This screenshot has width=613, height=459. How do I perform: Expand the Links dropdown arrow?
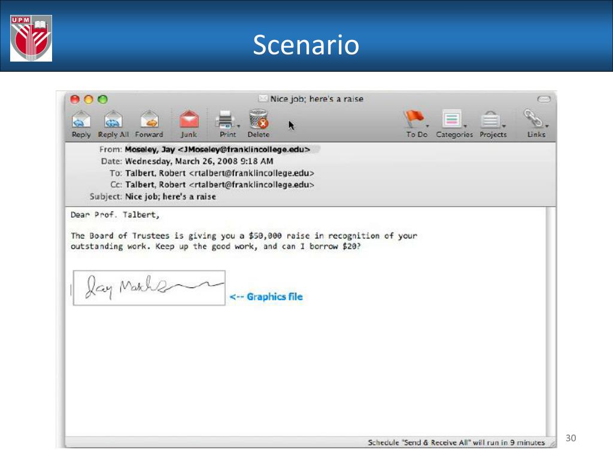coord(547,126)
